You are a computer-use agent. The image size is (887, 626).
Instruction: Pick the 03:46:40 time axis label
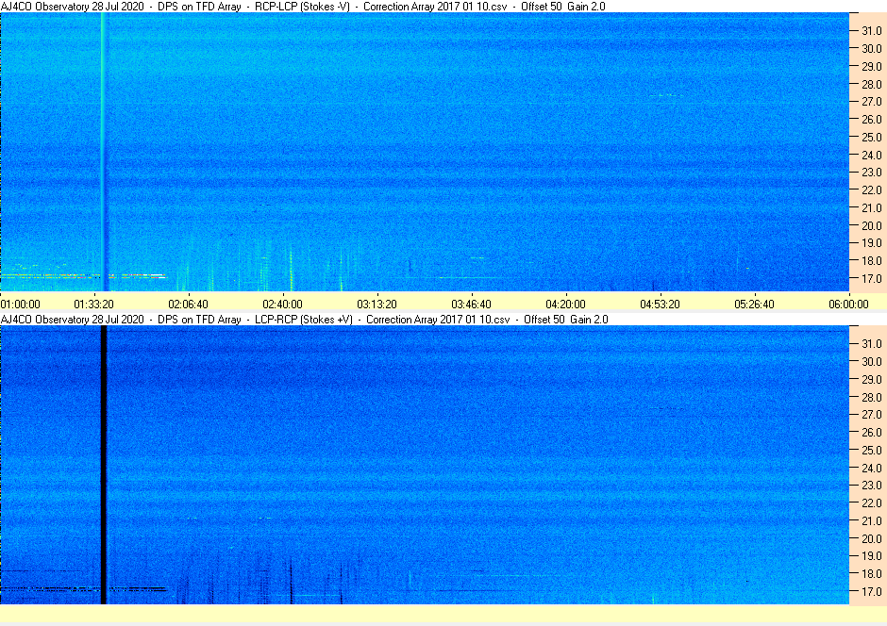coord(471,304)
